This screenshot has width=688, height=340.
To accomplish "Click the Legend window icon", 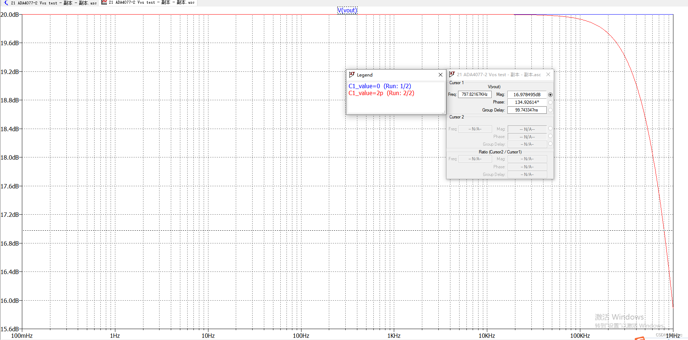I will click(x=352, y=75).
